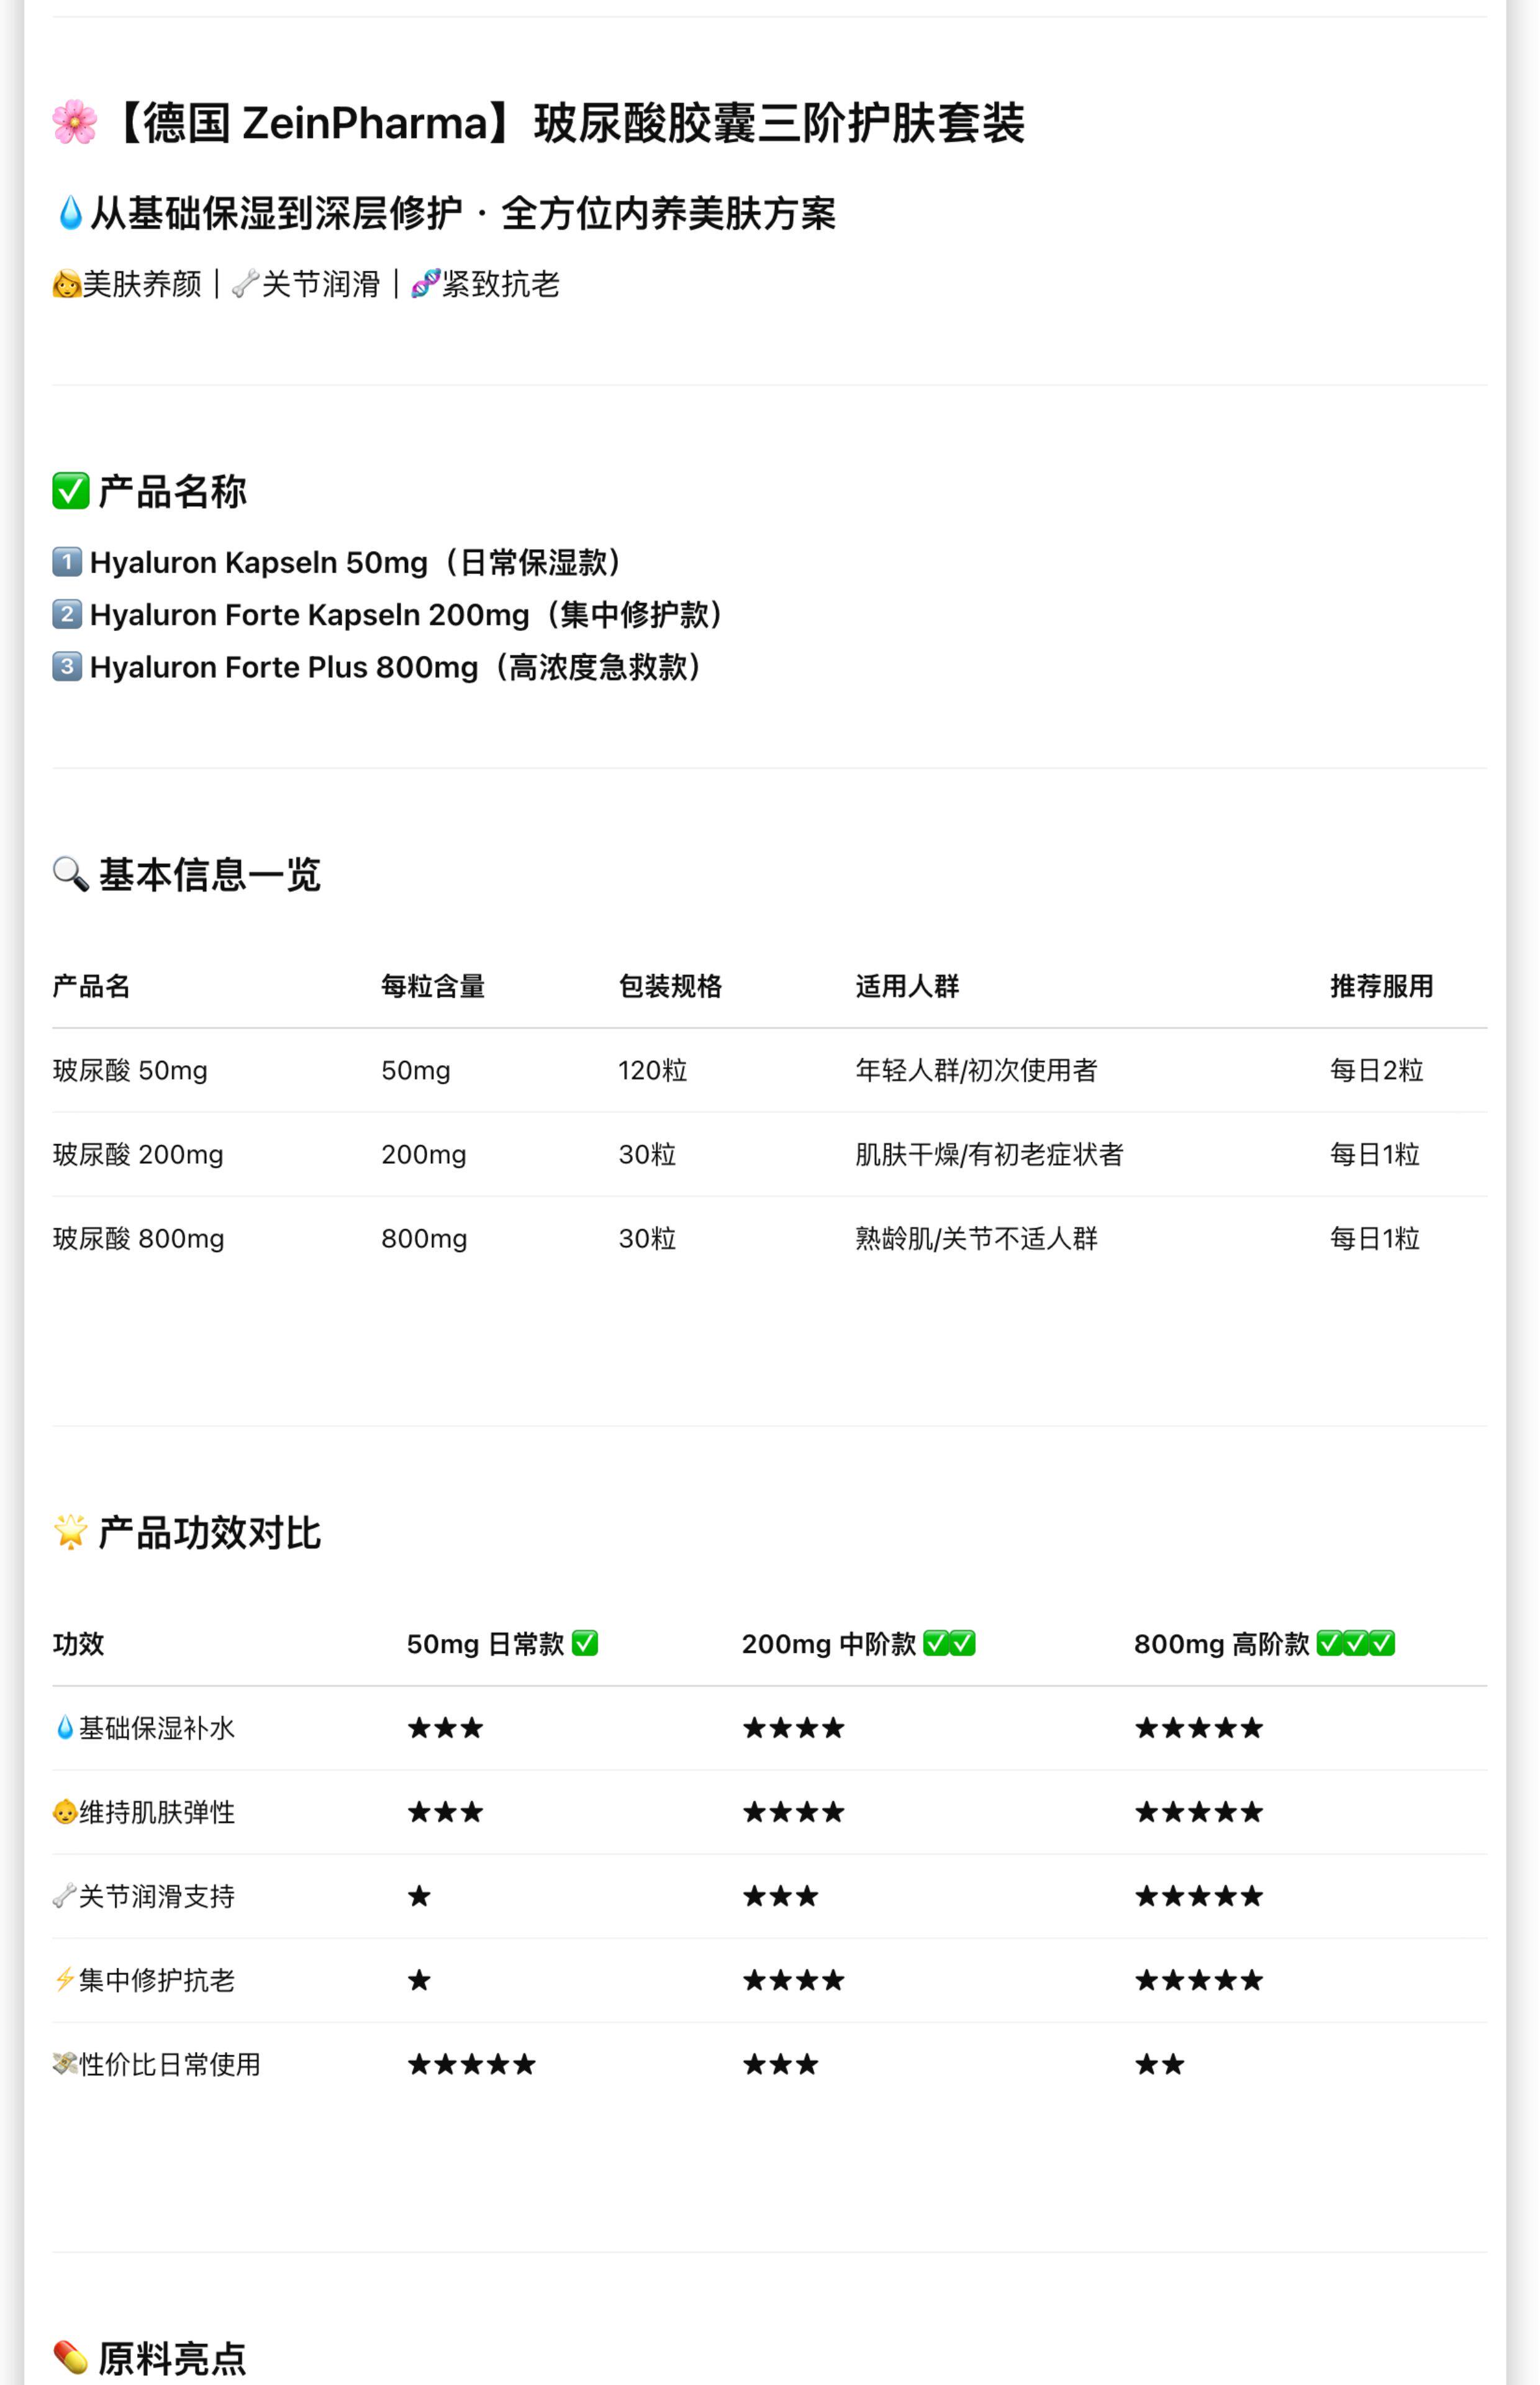The image size is (1540, 2385).
Task: Click the cherry blossom emoji in title
Action: [75, 123]
